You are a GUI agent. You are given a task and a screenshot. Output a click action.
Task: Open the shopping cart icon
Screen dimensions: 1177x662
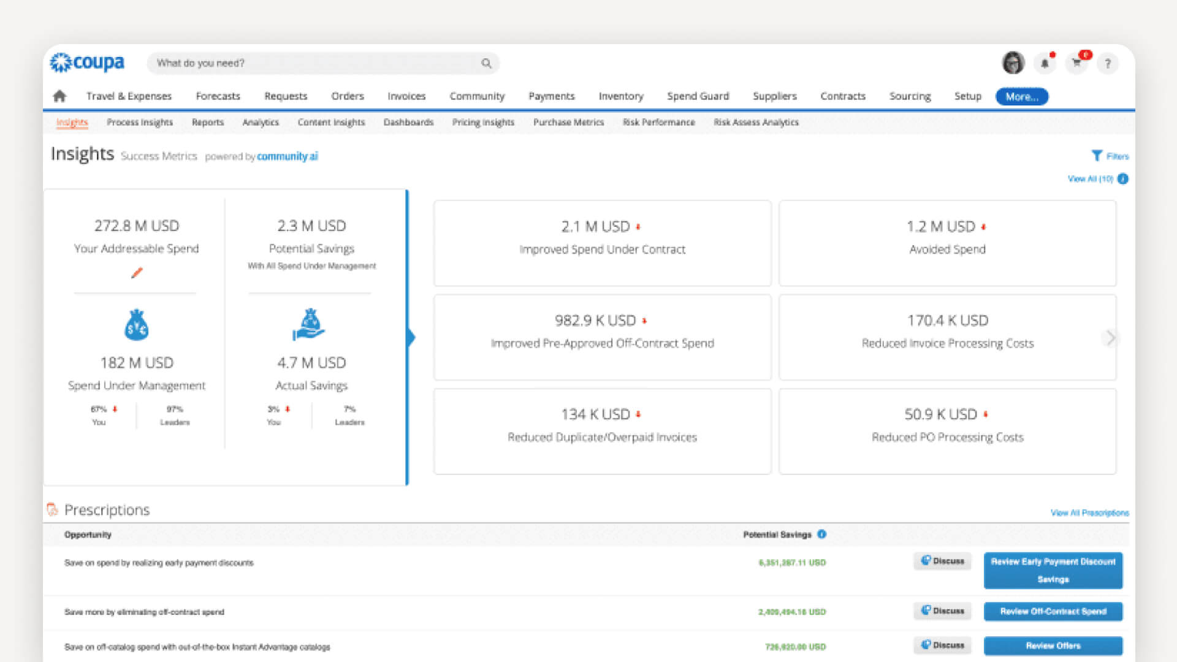1076,63
